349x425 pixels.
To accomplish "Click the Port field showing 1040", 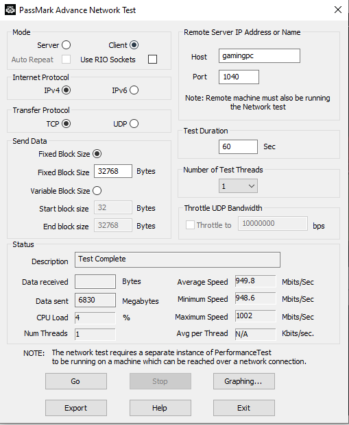I will coord(239,77).
